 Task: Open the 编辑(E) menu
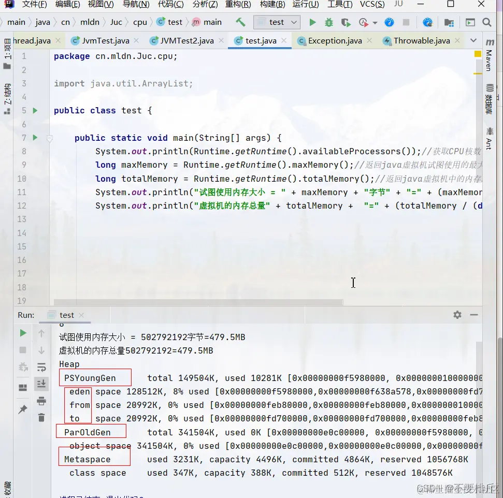67,4
